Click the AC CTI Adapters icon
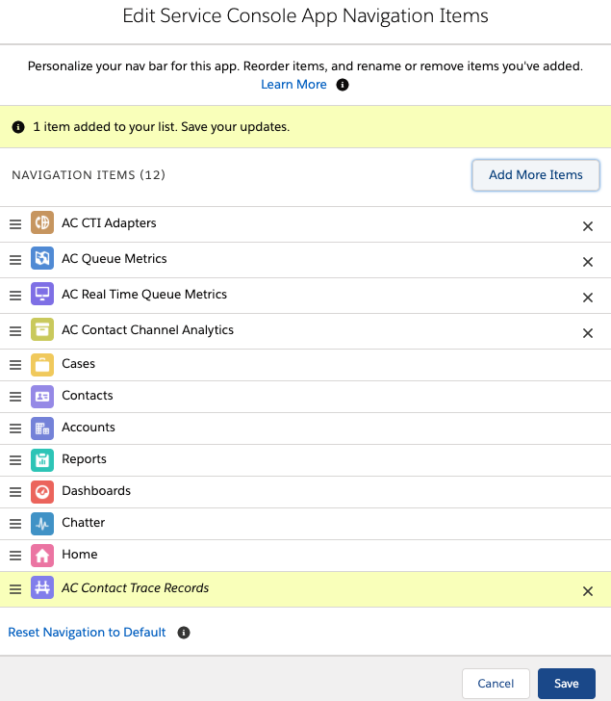 pyautogui.click(x=42, y=222)
